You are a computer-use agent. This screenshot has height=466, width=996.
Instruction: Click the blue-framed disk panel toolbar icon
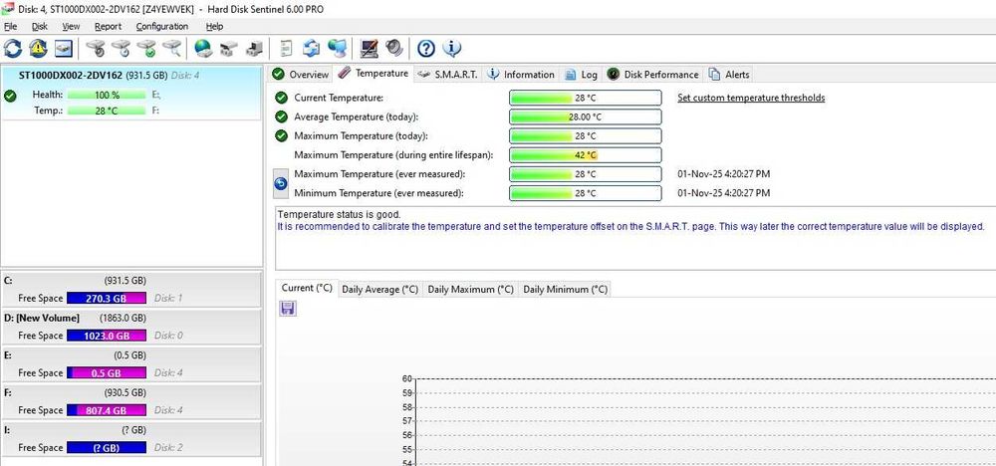pyautogui.click(x=64, y=48)
